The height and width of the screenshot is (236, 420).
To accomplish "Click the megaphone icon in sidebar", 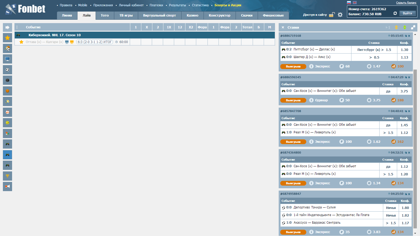I will 7,187.
